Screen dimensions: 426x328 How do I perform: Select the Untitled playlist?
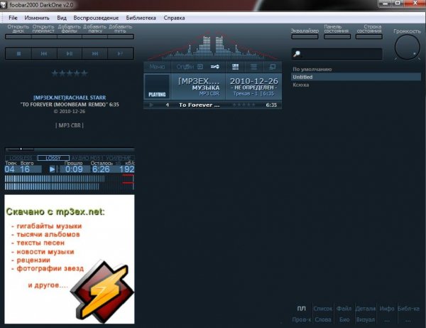coord(356,77)
